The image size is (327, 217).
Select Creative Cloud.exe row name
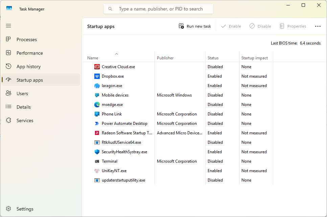pyautogui.click(x=118, y=67)
